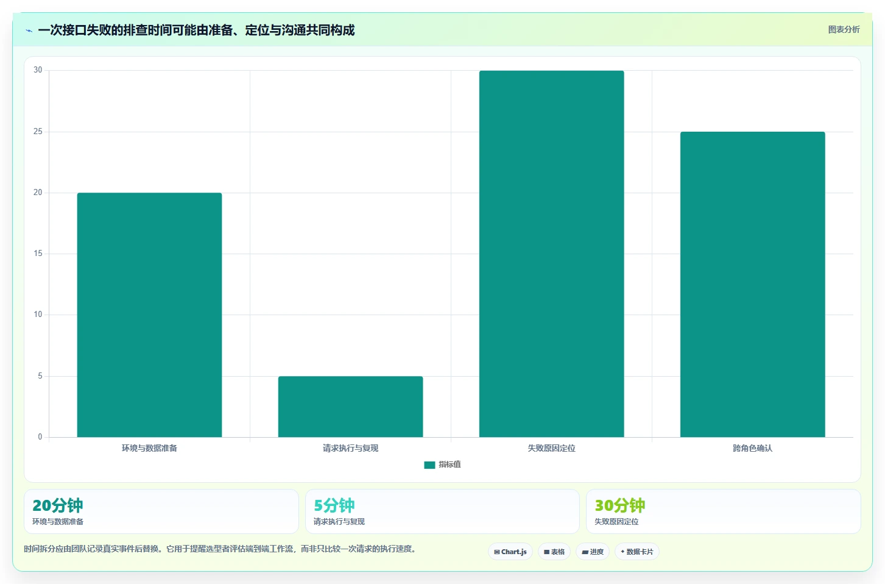885x584 pixels.
Task: Click y-axis tick value 25
Action: (38, 132)
